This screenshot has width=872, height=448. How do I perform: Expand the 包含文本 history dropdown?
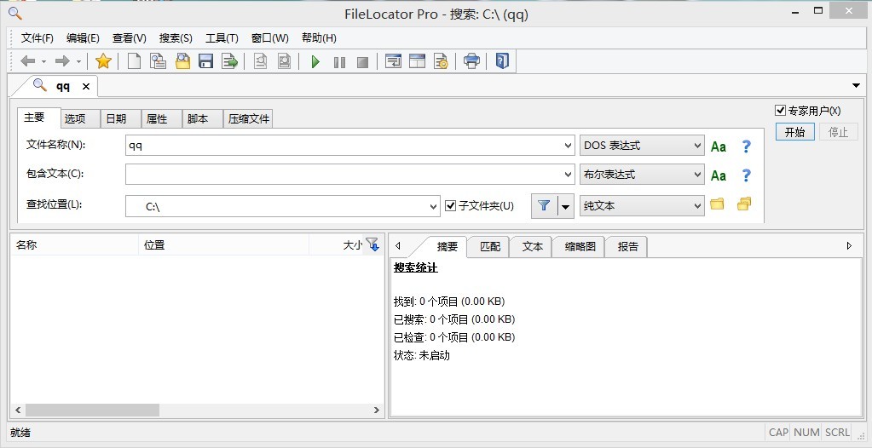[568, 175]
